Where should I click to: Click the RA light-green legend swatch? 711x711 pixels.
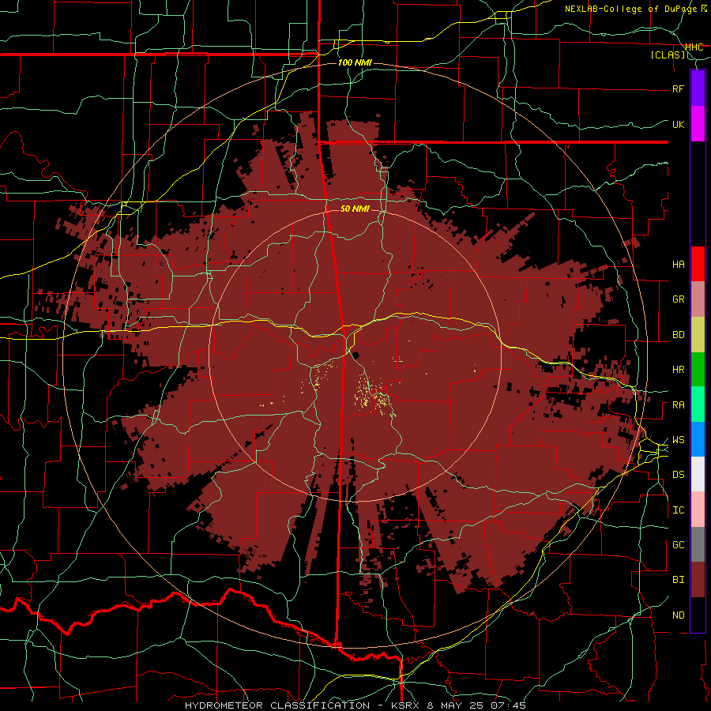698,404
